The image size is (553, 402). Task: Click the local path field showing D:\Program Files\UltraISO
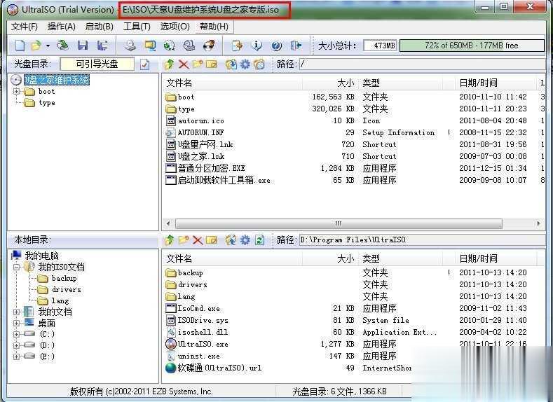[x=422, y=240]
